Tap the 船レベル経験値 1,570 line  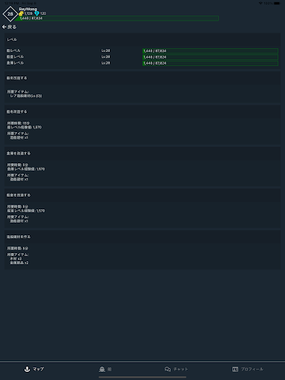click(24, 127)
